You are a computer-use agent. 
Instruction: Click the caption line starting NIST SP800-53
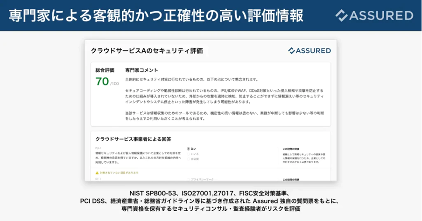coord(210,193)
